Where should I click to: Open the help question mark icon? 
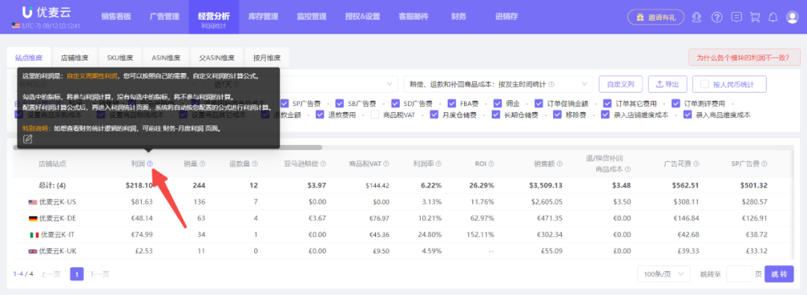[717, 17]
